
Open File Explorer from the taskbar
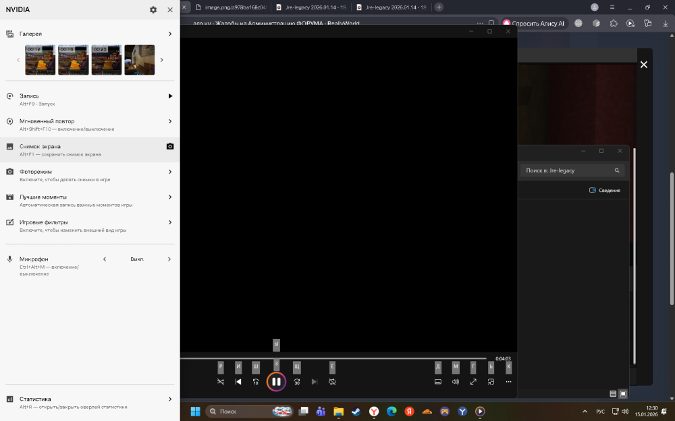pyautogui.click(x=338, y=412)
